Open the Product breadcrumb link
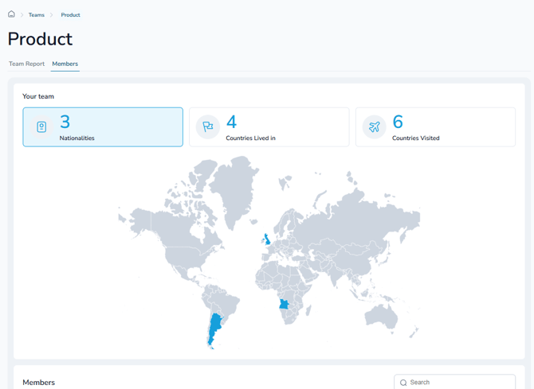 click(70, 15)
